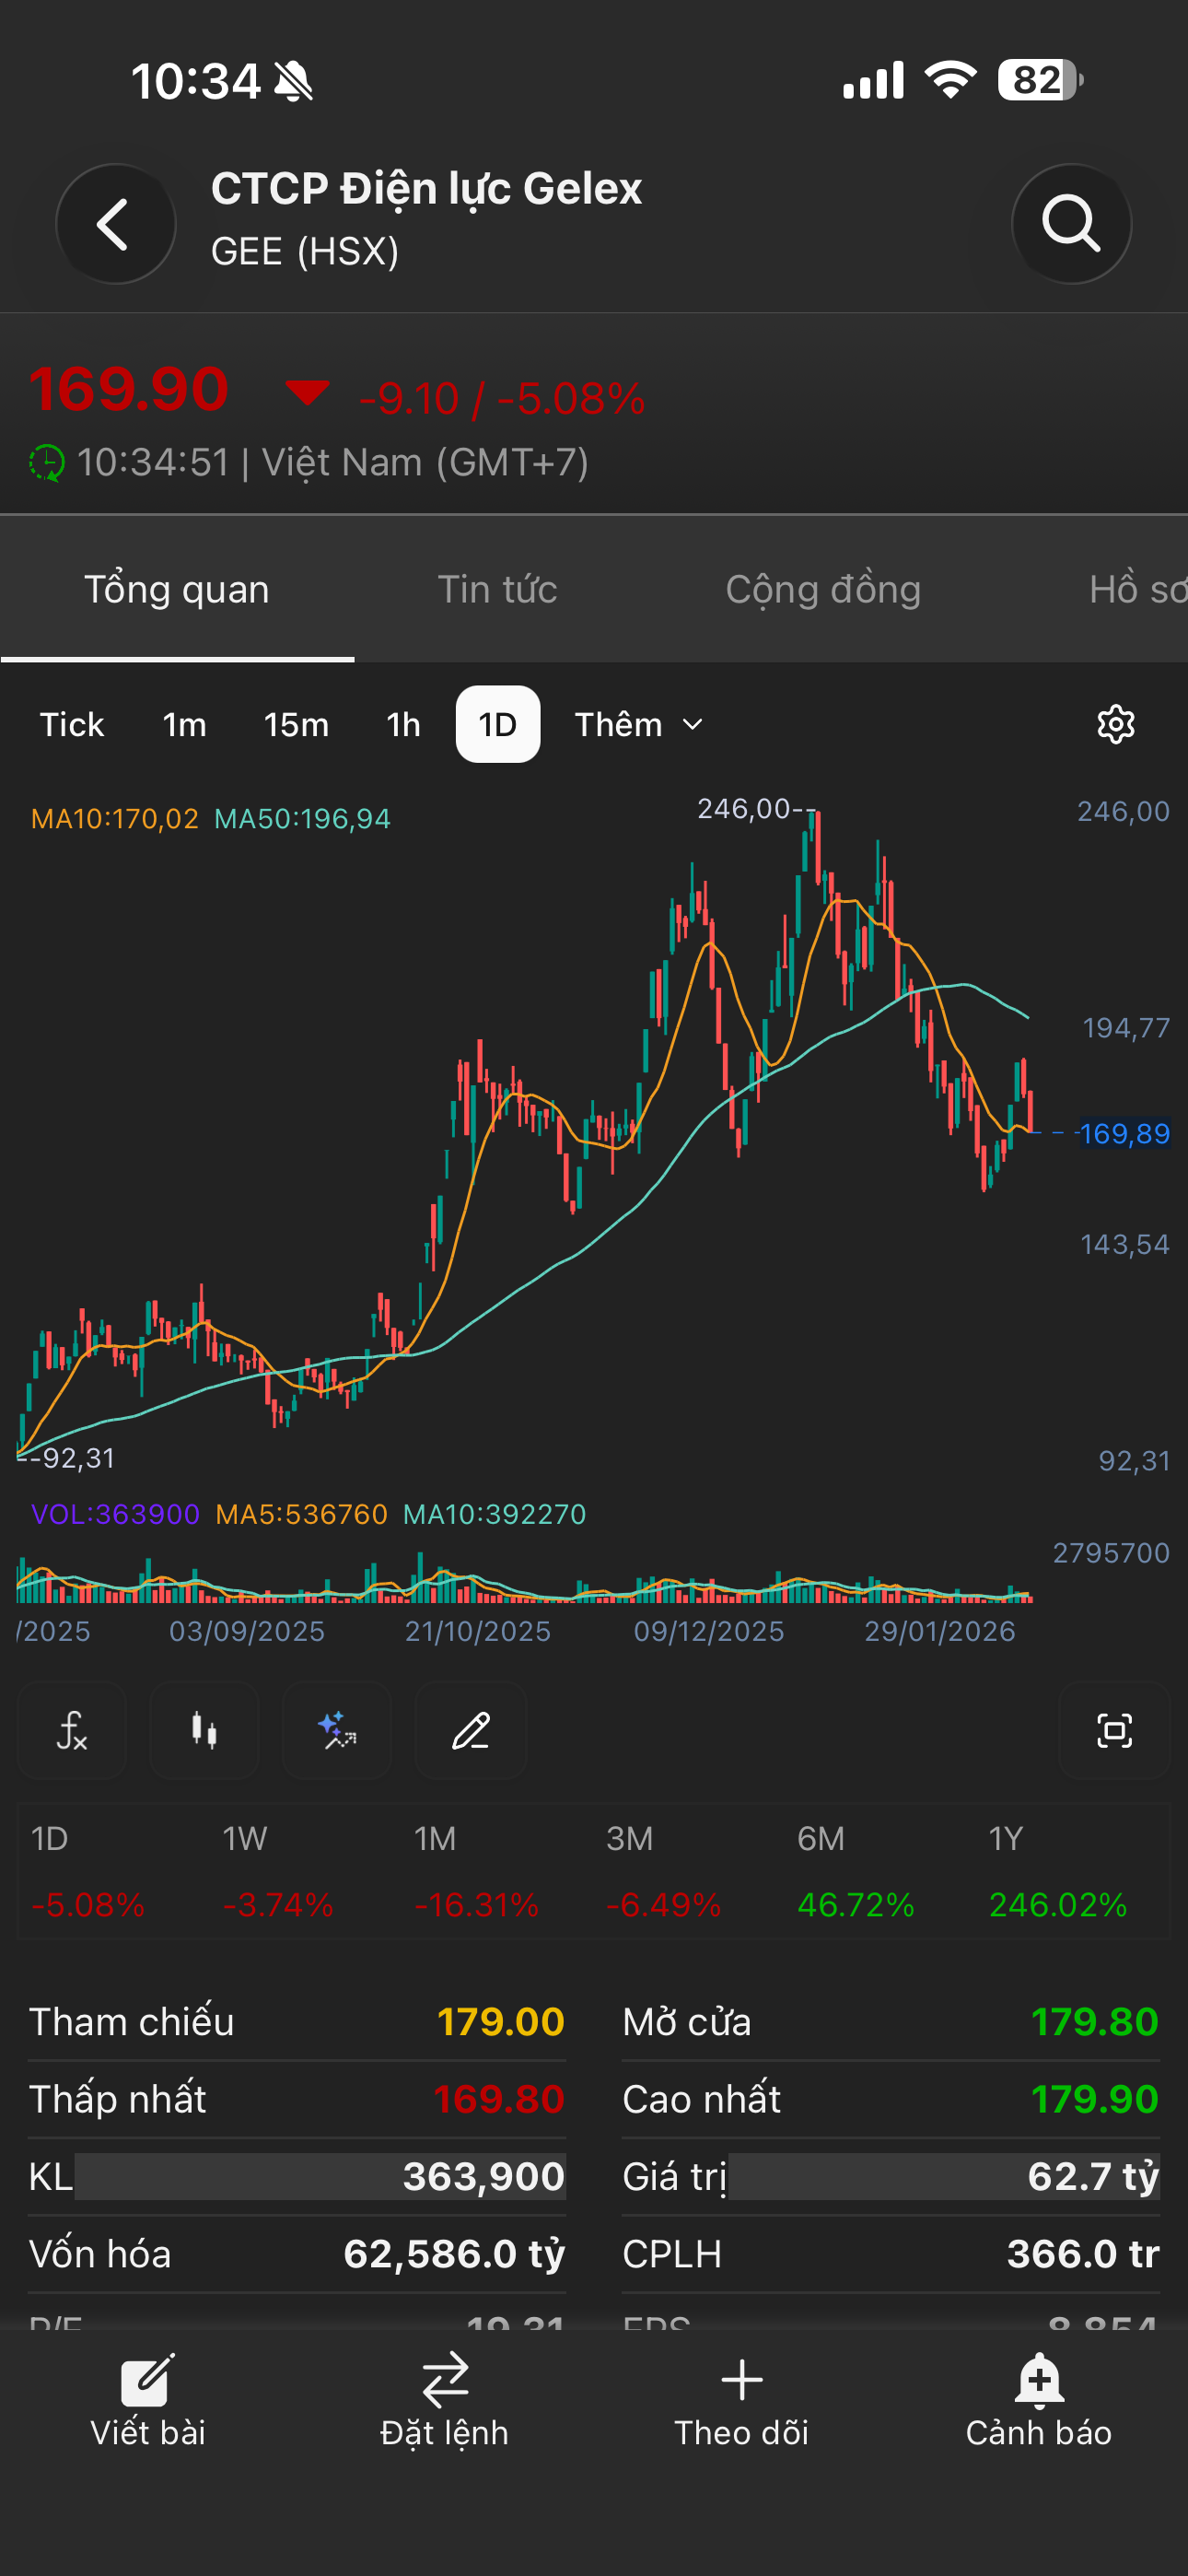Select the 6M performance period
Screen dimensions: 1188x2576
(821, 1838)
